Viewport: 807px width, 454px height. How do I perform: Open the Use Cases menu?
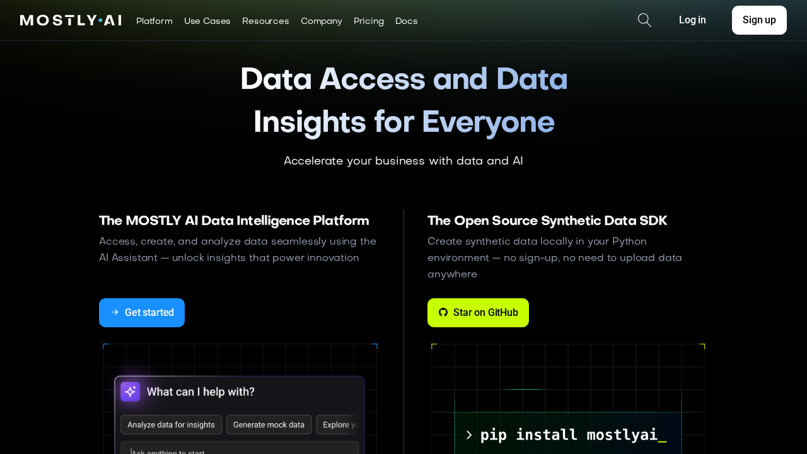coord(207,21)
